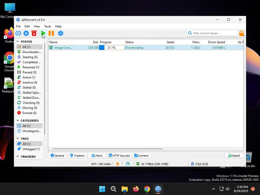The image size is (260, 195).
Task: Select the Untagged (1) filter
Action: (29, 149)
